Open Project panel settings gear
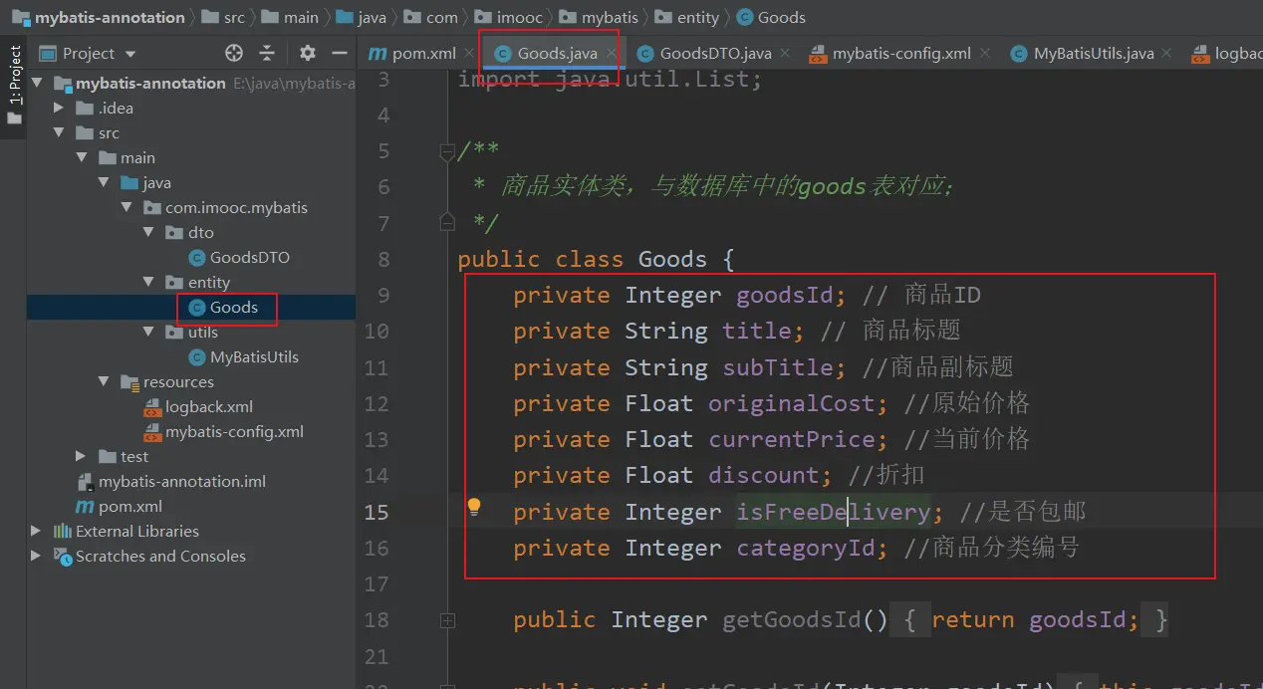 point(308,54)
